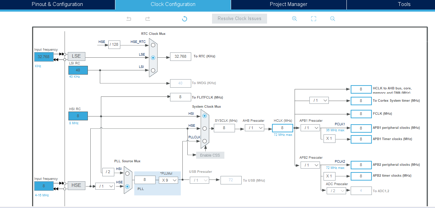Click the FCLK (MHz) value box

point(361,114)
